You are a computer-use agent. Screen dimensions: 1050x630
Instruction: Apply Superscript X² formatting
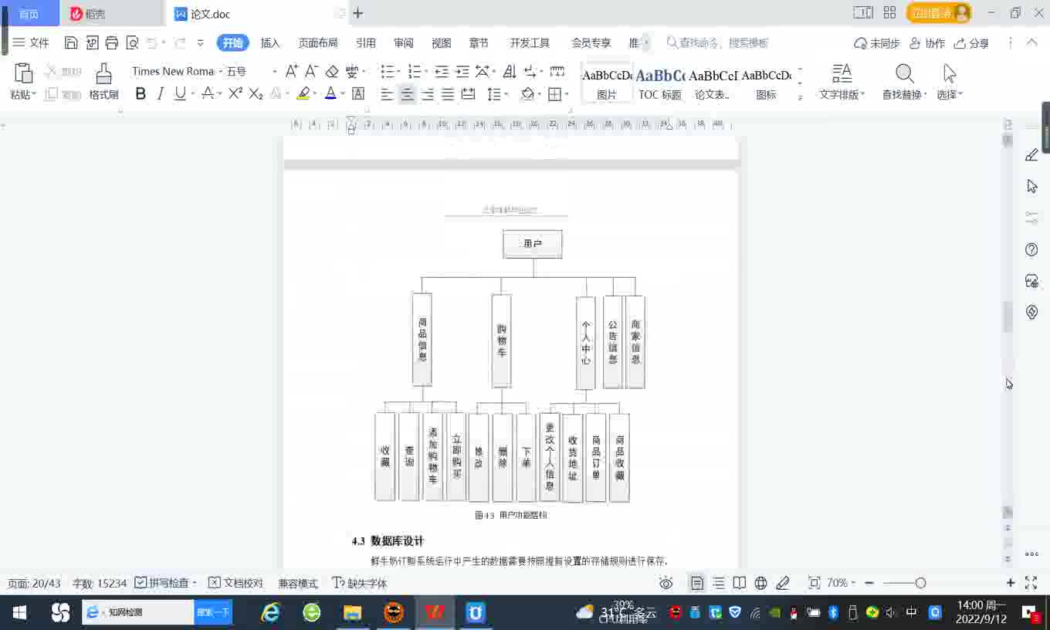235,93
